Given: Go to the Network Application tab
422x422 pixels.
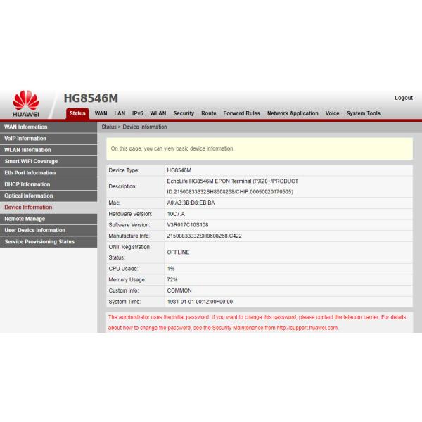Looking at the screenshot, I should tap(293, 113).
